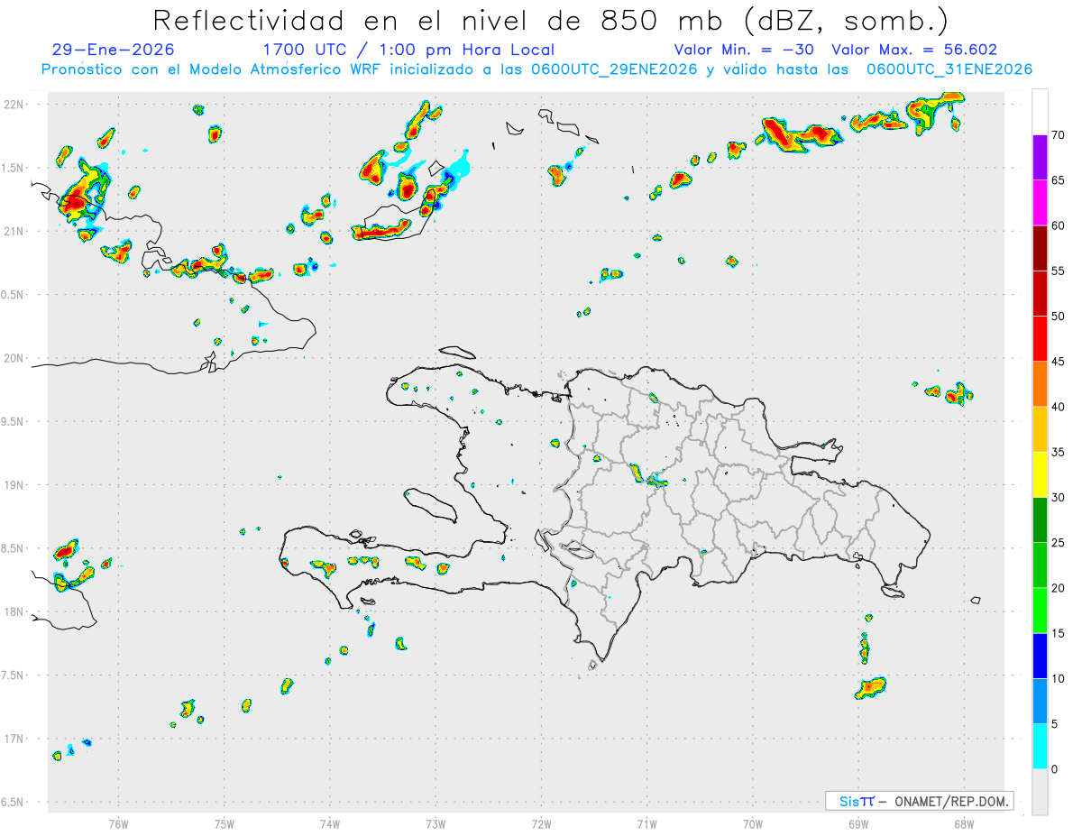Select the 'Valor Max. = 56.602' text

(914, 50)
